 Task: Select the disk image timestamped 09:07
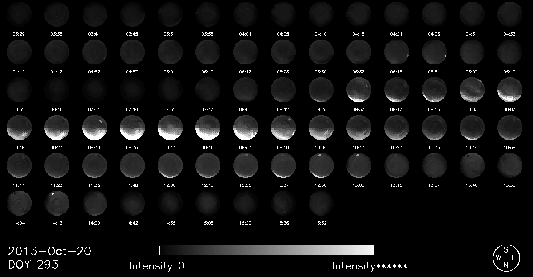509,90
